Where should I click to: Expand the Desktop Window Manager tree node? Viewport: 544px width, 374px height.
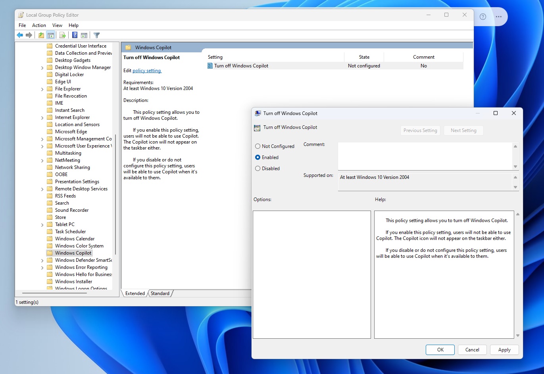[42, 67]
